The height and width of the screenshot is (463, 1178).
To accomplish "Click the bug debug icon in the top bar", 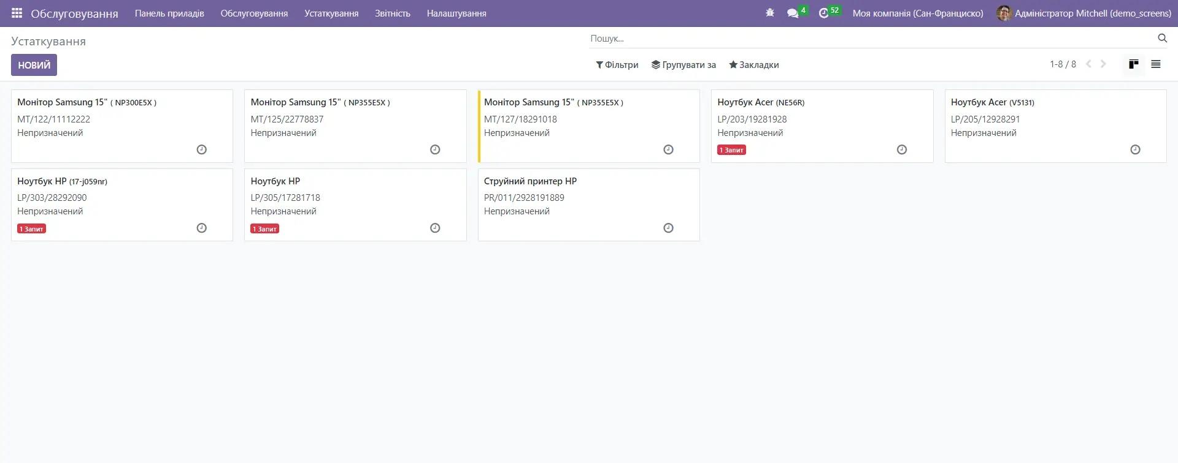I will (x=770, y=13).
